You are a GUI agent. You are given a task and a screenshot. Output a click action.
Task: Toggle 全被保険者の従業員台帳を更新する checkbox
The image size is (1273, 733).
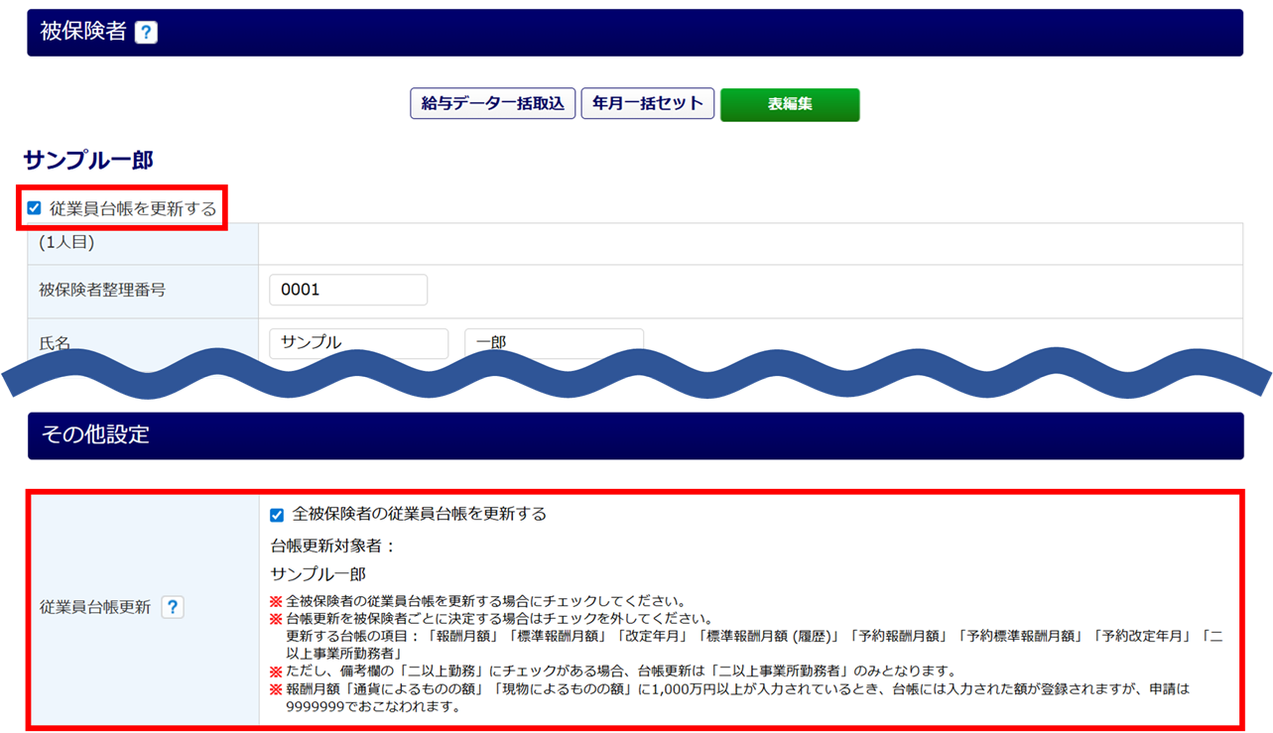click(x=277, y=515)
